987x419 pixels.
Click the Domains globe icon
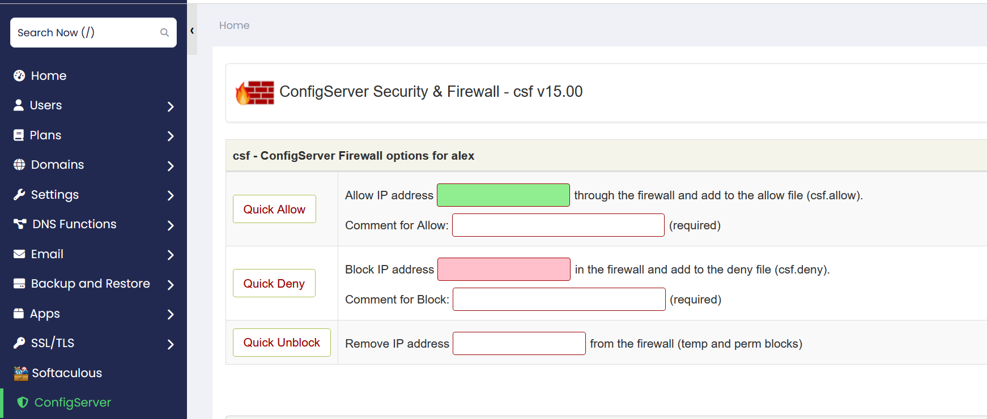tap(19, 165)
